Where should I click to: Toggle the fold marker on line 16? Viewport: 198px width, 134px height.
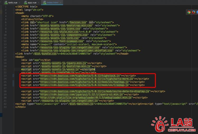14,54
